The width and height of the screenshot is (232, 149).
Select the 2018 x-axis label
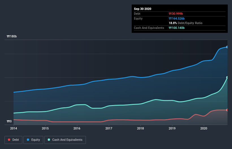140,128
